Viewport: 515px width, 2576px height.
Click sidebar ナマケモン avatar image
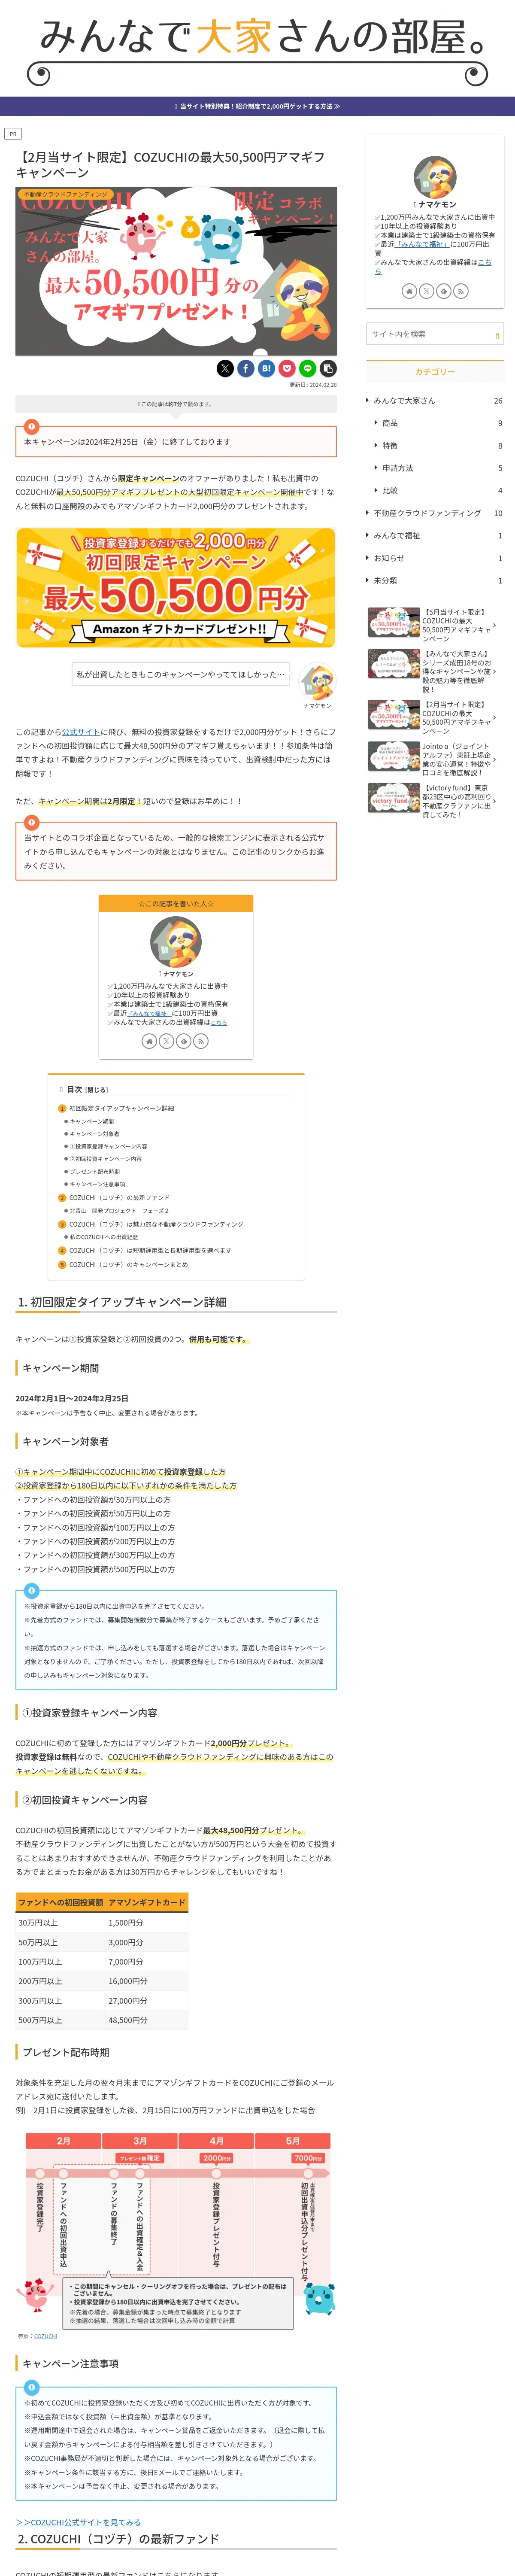click(x=435, y=176)
